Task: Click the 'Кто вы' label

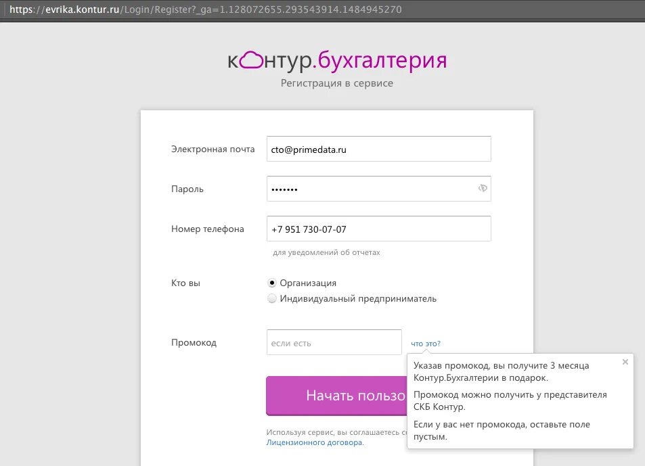Action: [185, 283]
